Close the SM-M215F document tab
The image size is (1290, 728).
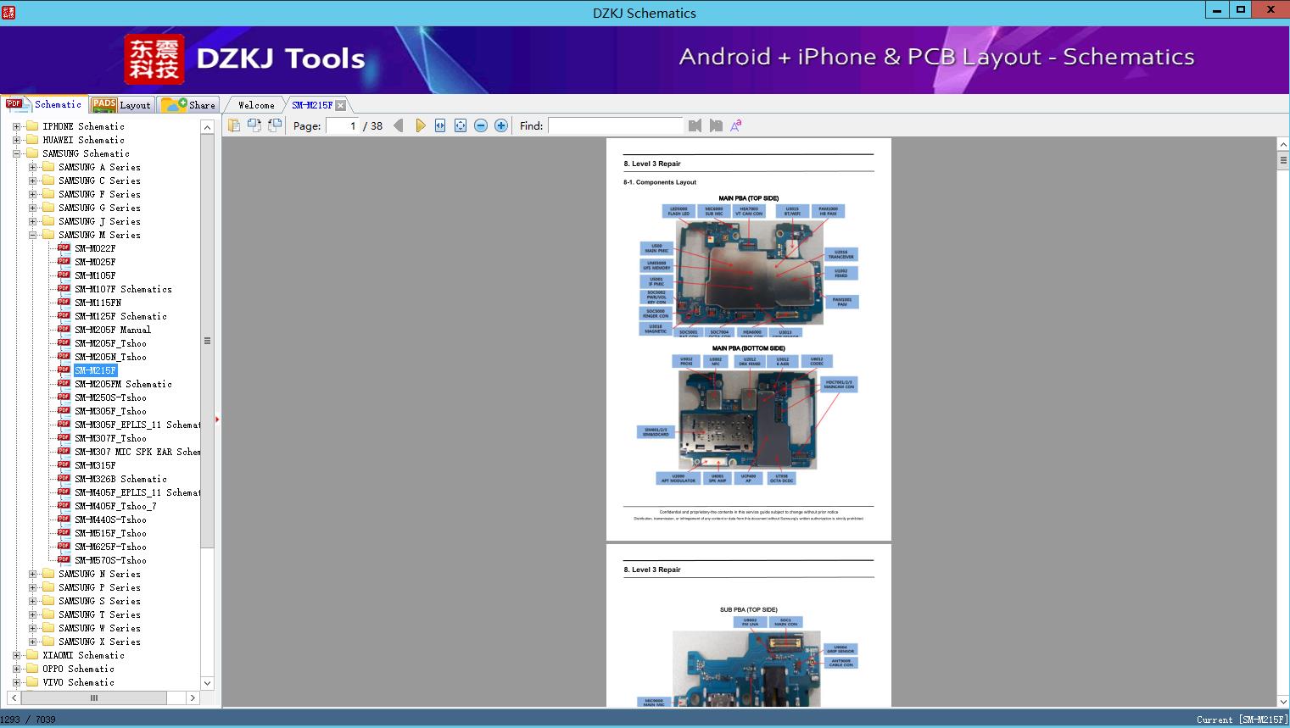tap(341, 105)
